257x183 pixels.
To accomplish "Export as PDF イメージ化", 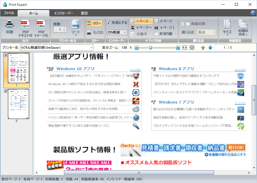I will pyautogui.click(x=41, y=28).
